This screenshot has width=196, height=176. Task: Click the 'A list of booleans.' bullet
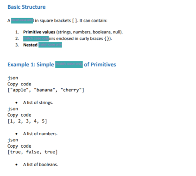40,164
